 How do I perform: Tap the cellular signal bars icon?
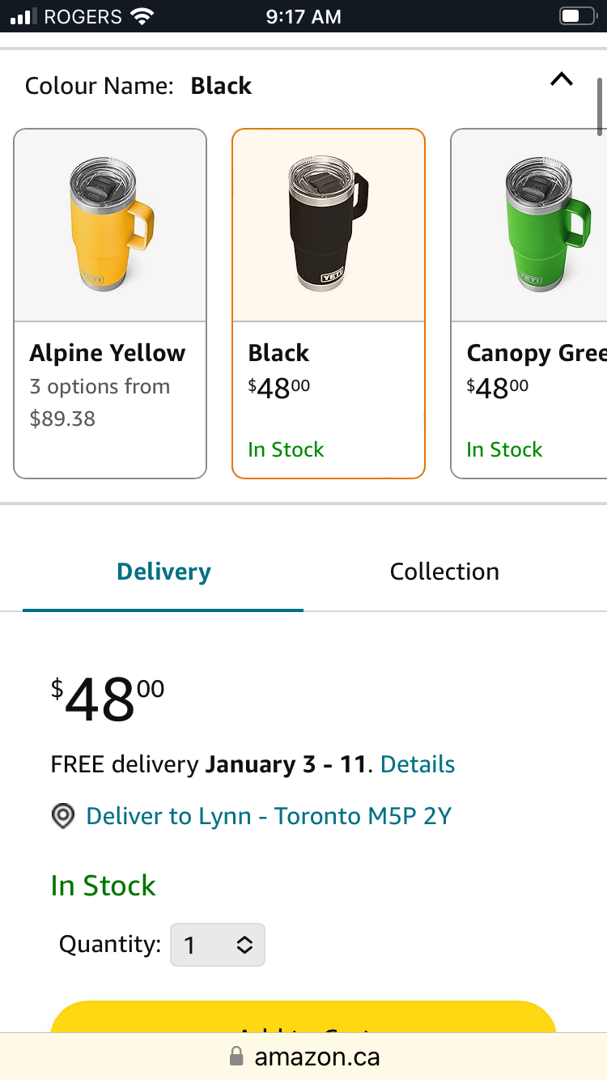point(23,17)
